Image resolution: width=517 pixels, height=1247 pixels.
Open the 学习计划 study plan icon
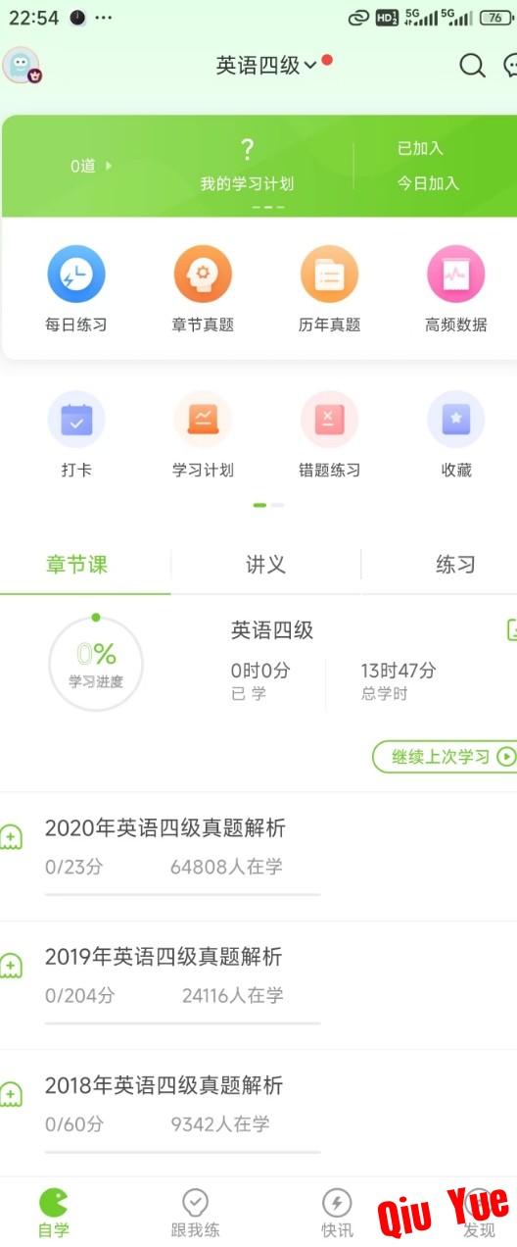pos(203,420)
